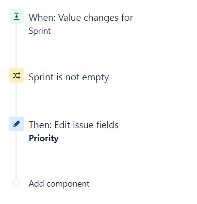Click connector line between trigger and condition
197x204 pixels.
16,46
